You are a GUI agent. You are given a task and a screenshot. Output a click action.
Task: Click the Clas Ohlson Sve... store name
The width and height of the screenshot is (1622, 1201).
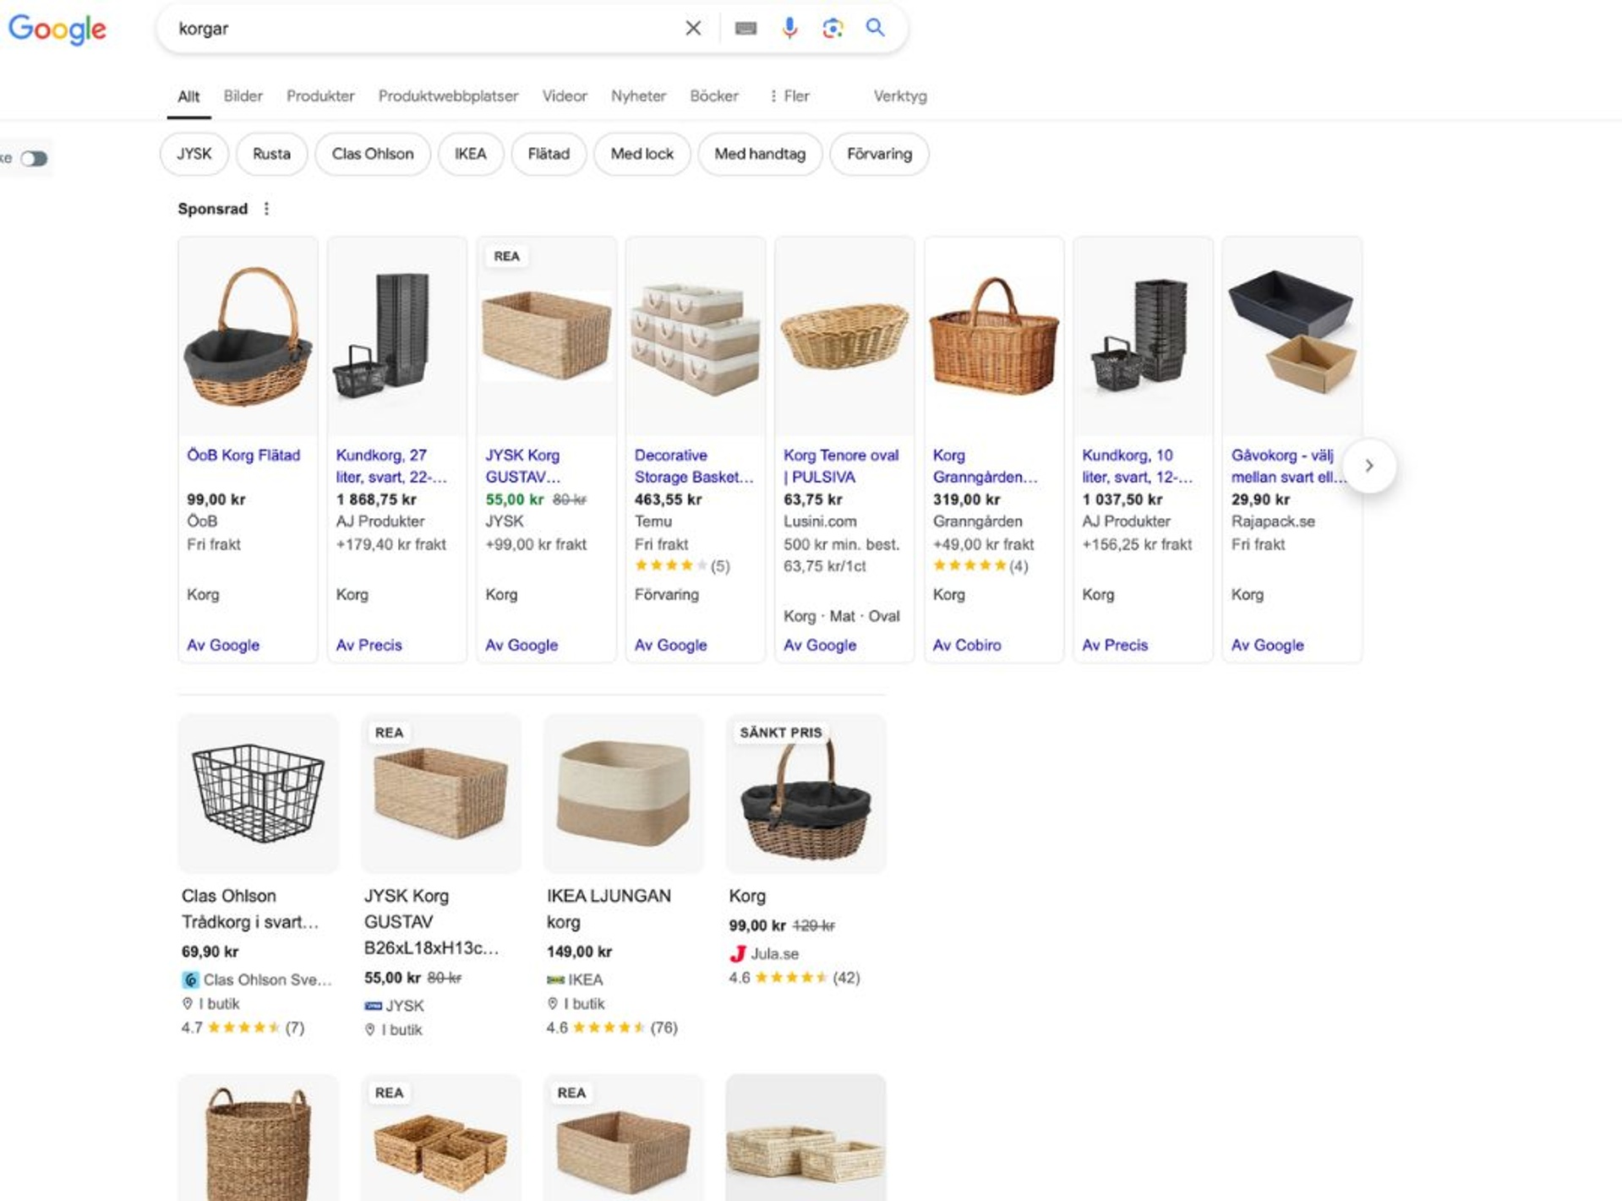click(267, 980)
